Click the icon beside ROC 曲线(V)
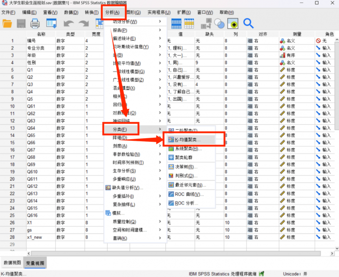Image resolution: width=339 pixels, height=277 pixels. click(171, 194)
